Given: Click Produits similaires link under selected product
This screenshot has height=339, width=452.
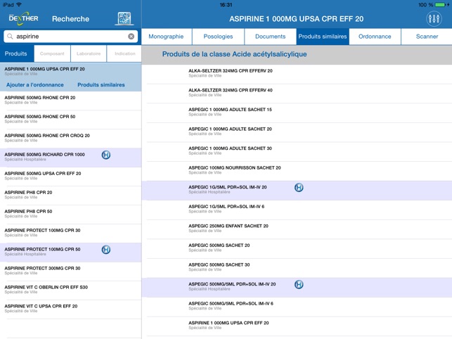Looking at the screenshot, I should (101, 85).
